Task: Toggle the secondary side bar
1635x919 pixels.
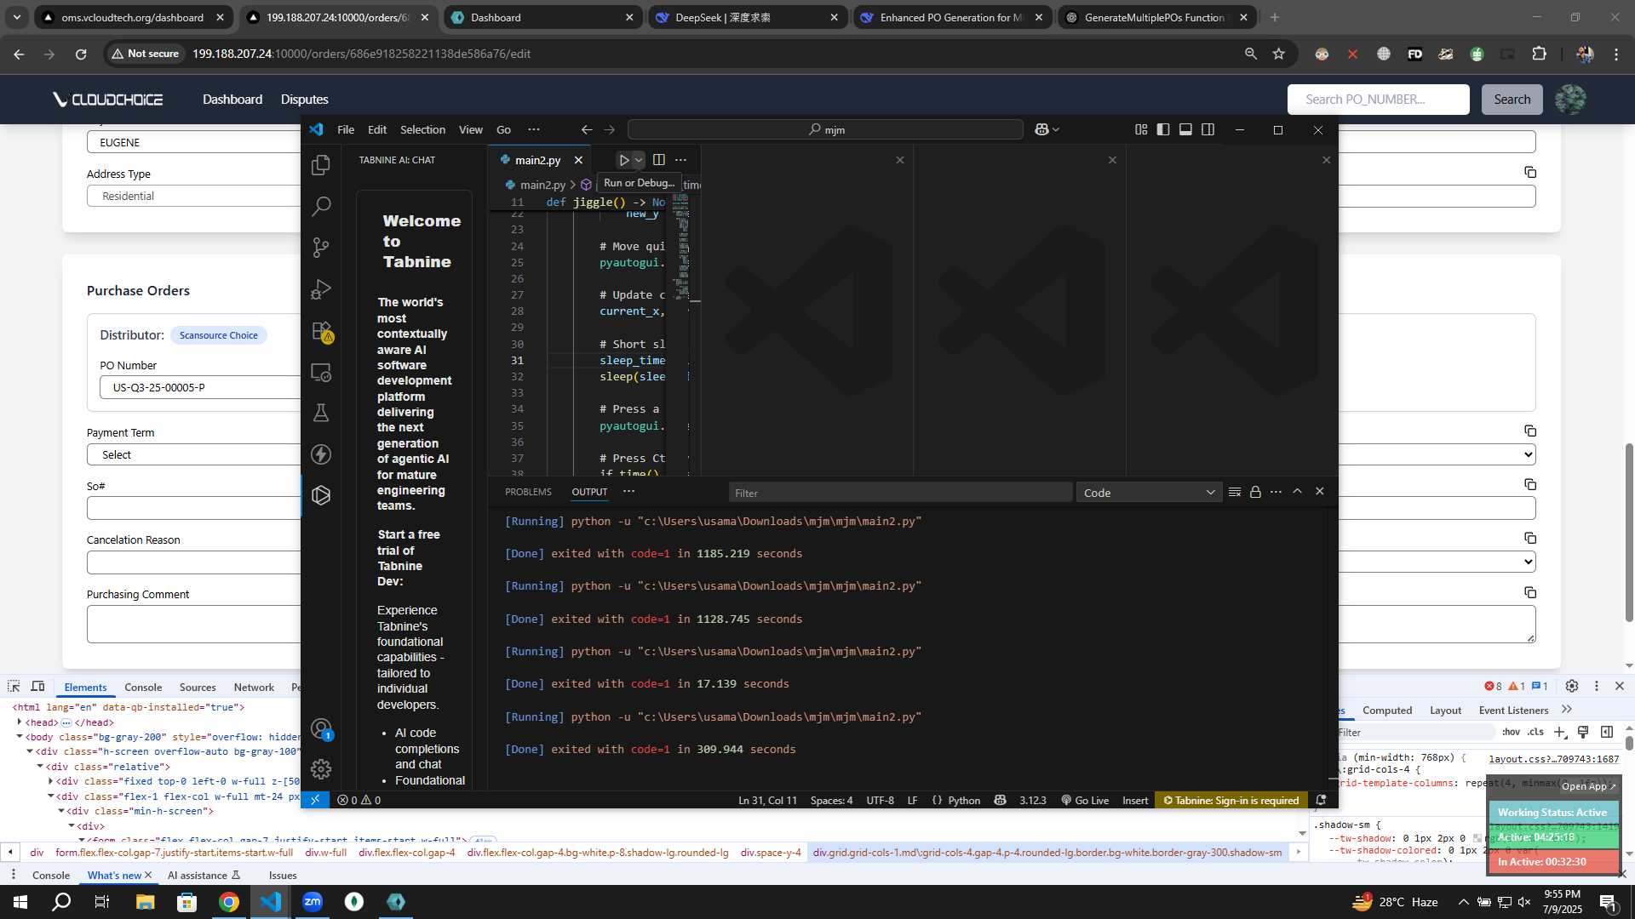Action: tap(1208, 129)
